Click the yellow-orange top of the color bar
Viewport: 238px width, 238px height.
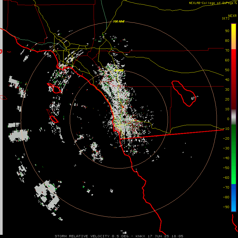coord(234,36)
